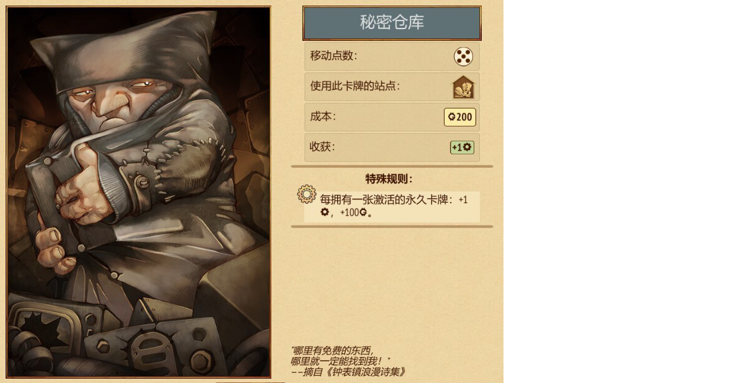
Task: Click the 每拥有一张激活的永久卡牌 rule text
Action: pos(386,200)
